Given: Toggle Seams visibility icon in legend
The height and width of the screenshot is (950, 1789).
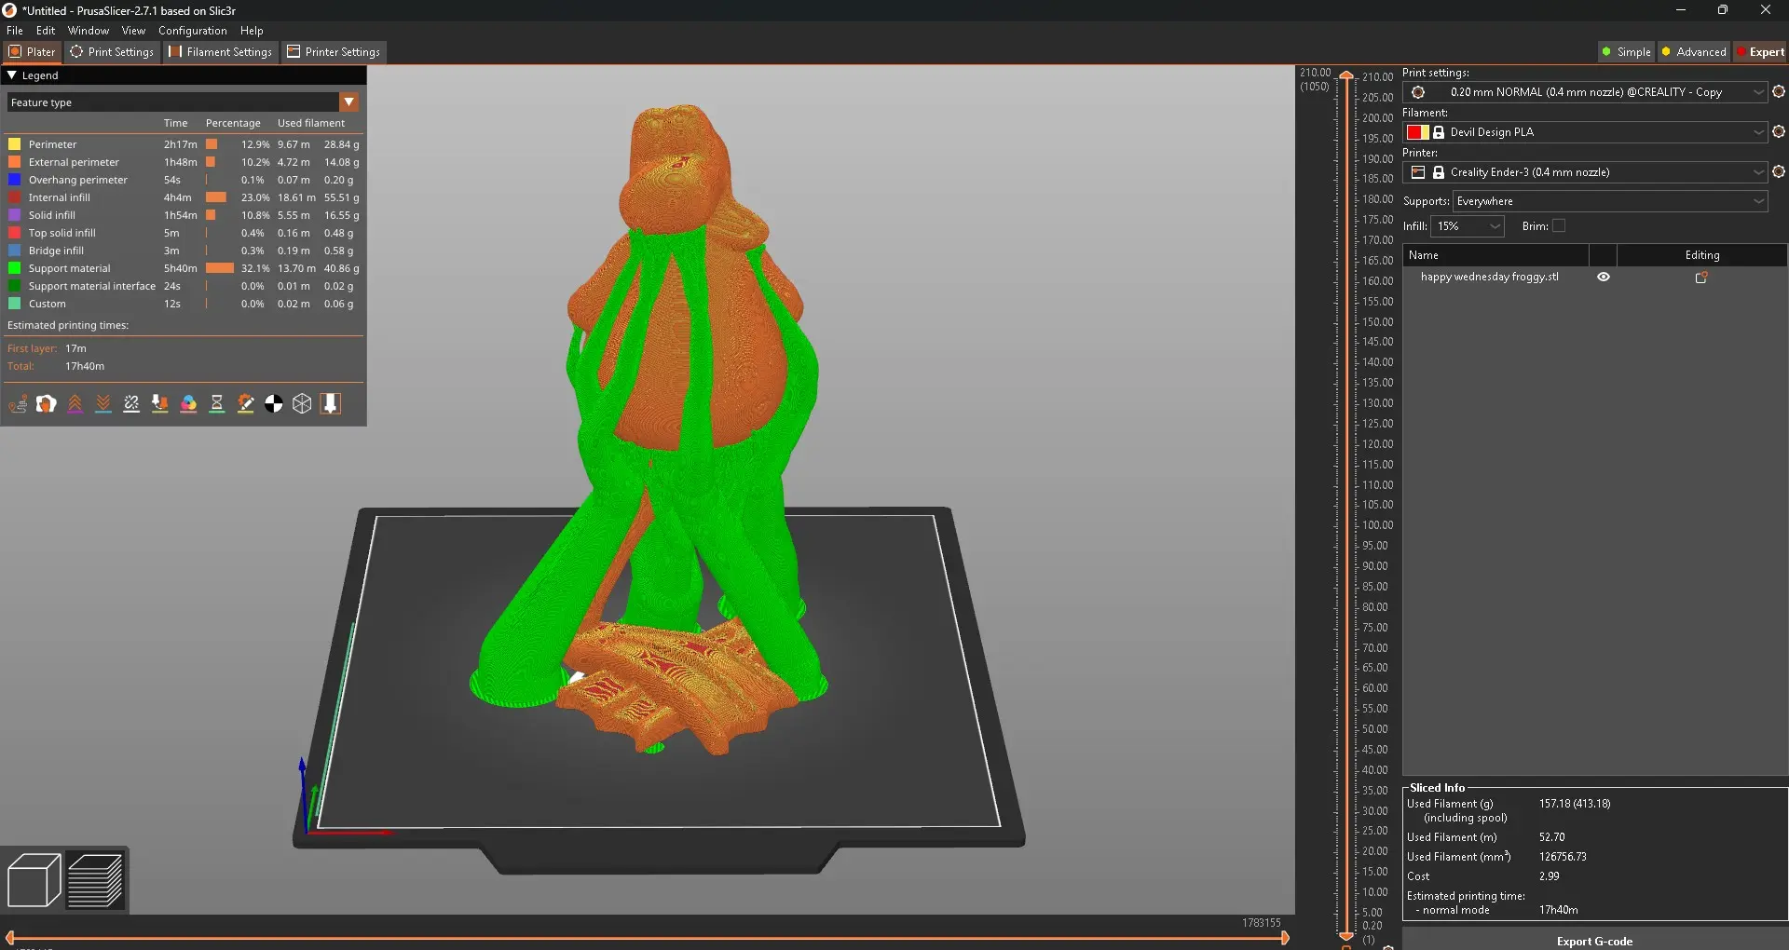Looking at the screenshot, I should (x=131, y=404).
